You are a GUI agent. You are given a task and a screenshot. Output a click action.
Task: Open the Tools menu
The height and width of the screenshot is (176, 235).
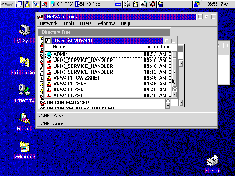[69, 23]
